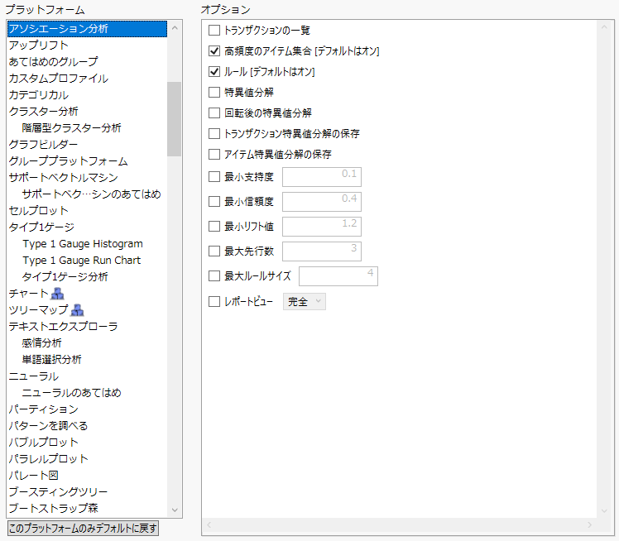Click options panel scroll-down arrow
This screenshot has height=541, width=619.
604,511
